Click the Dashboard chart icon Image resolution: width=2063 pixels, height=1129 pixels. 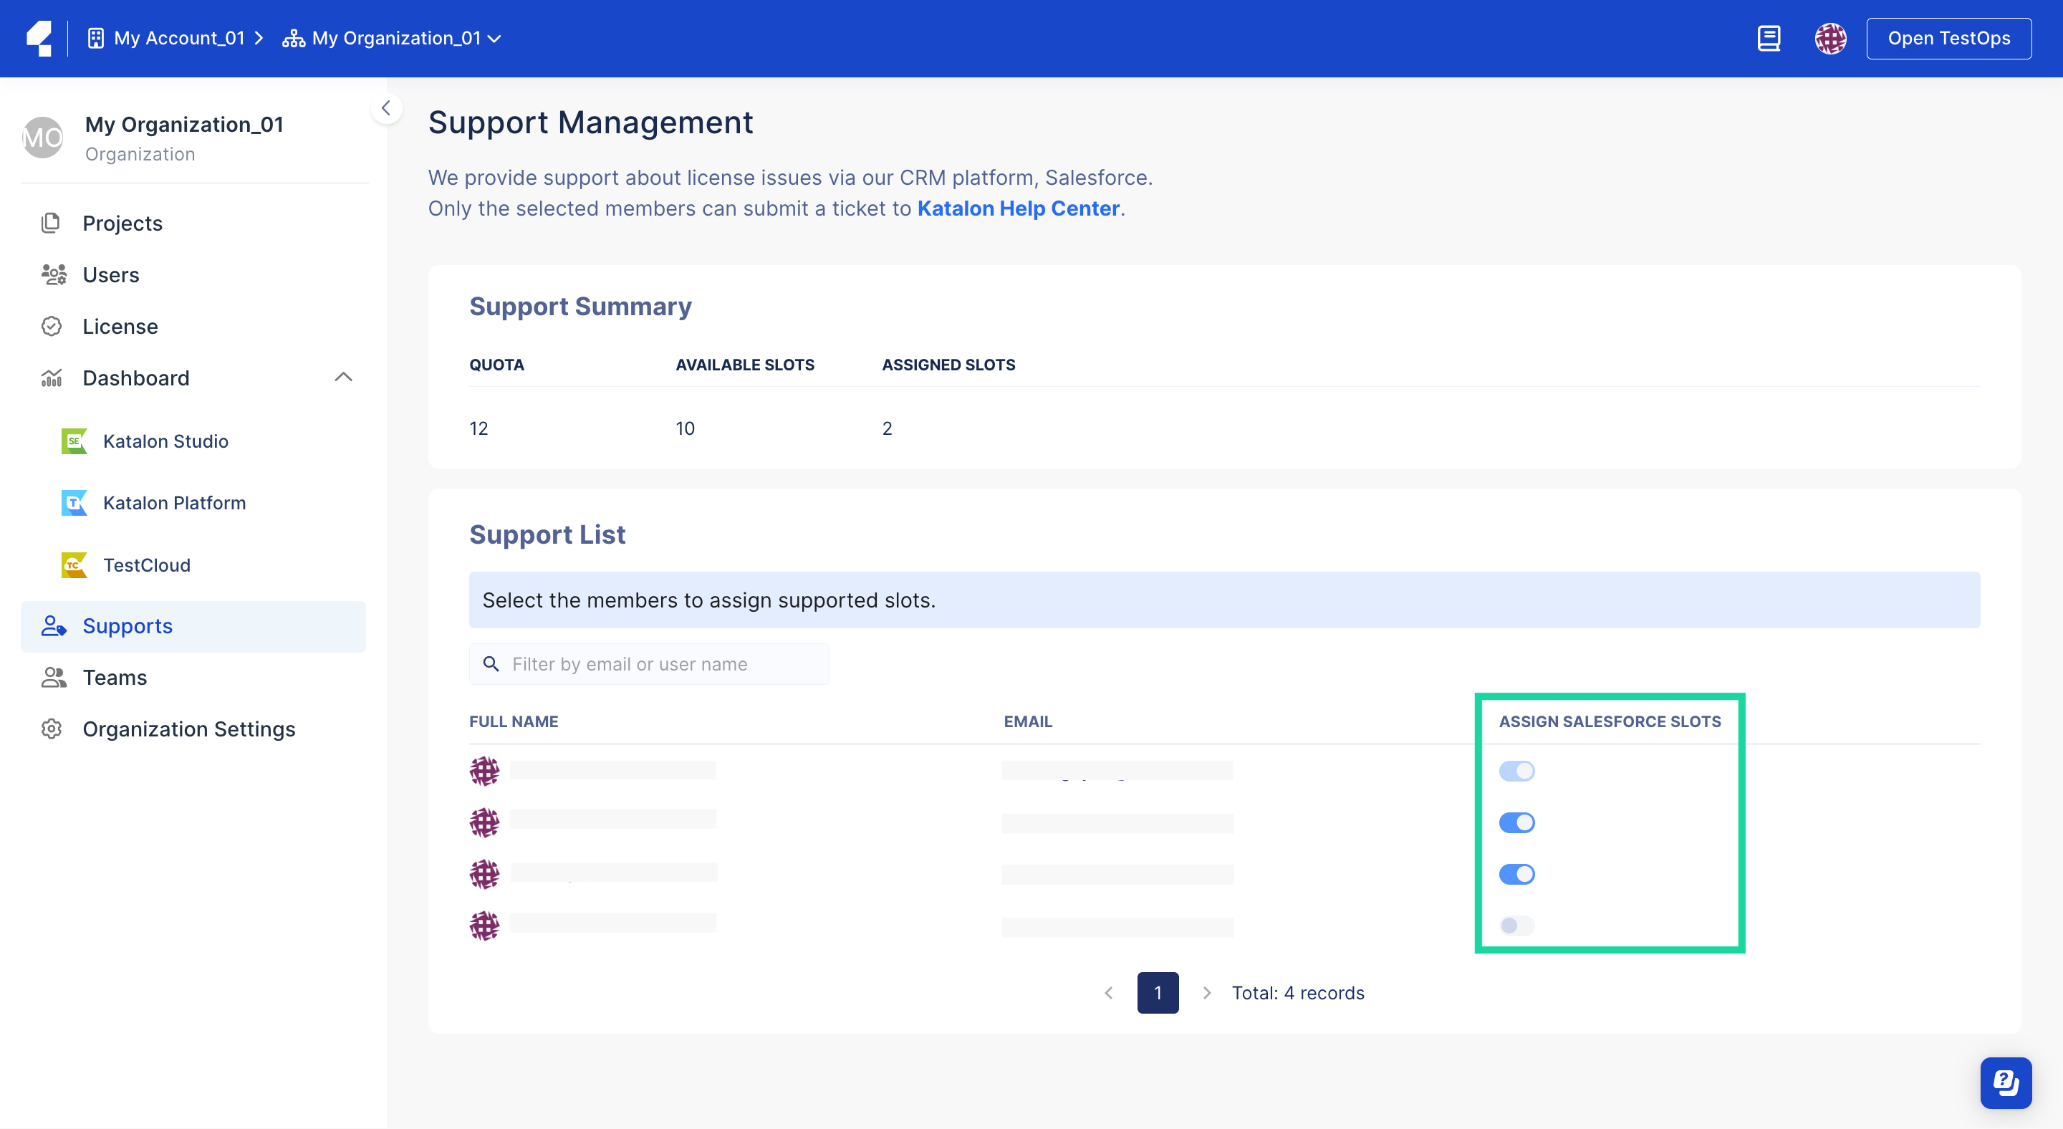(x=52, y=378)
